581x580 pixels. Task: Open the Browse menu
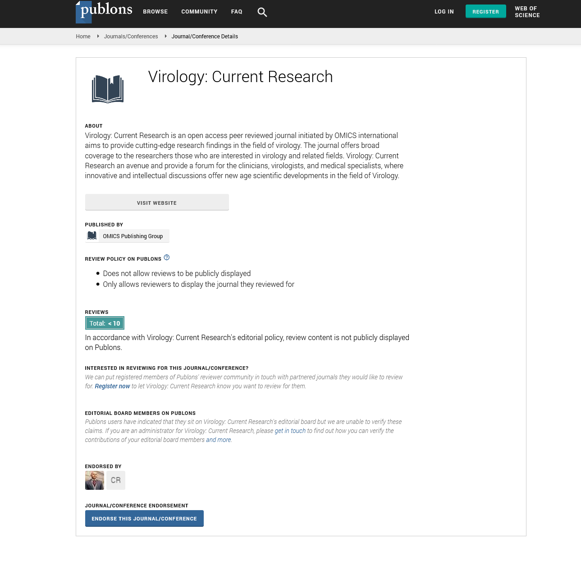coord(155,12)
